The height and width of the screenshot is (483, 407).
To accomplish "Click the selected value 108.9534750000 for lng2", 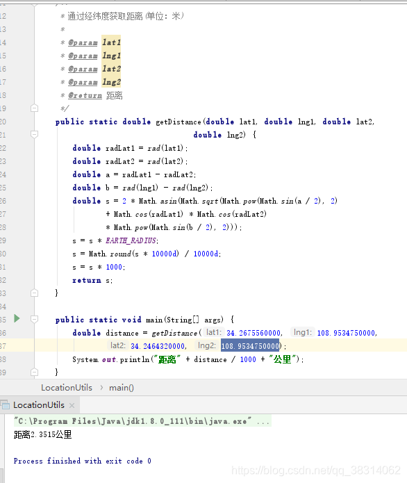I will (250, 346).
